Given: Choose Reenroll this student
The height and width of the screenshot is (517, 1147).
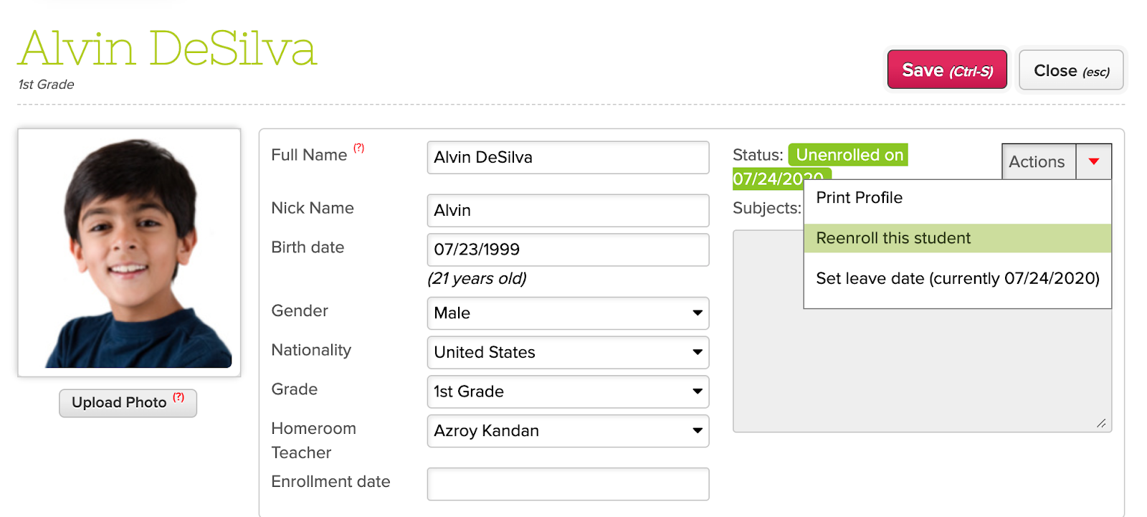Looking at the screenshot, I should (x=893, y=238).
